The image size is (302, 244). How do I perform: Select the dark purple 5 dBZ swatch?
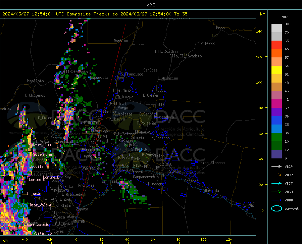[276, 154]
